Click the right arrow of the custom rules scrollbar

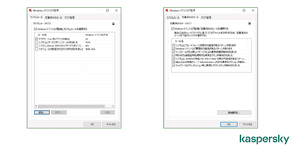(113, 106)
